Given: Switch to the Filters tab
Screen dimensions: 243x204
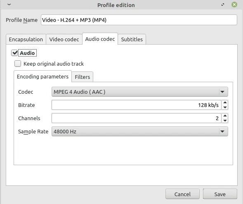Looking at the screenshot, I should 82,77.
